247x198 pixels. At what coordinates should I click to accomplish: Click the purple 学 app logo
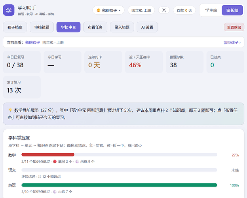click(9, 10)
